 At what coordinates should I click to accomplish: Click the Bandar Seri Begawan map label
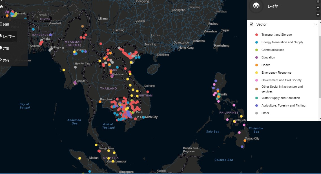pyautogui.click(x=191, y=150)
